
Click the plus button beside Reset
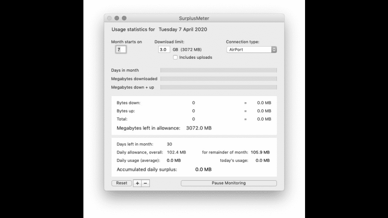[x=137, y=183]
